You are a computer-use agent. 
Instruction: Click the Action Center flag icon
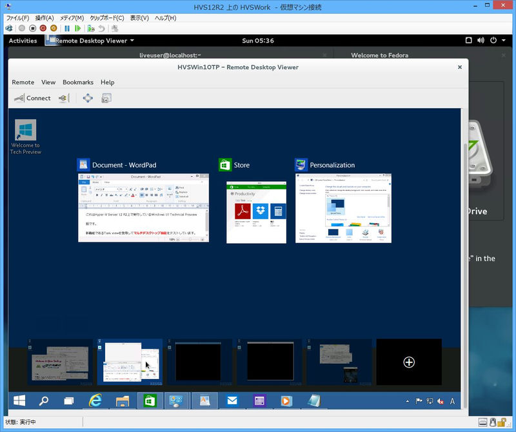pyautogui.click(x=419, y=401)
